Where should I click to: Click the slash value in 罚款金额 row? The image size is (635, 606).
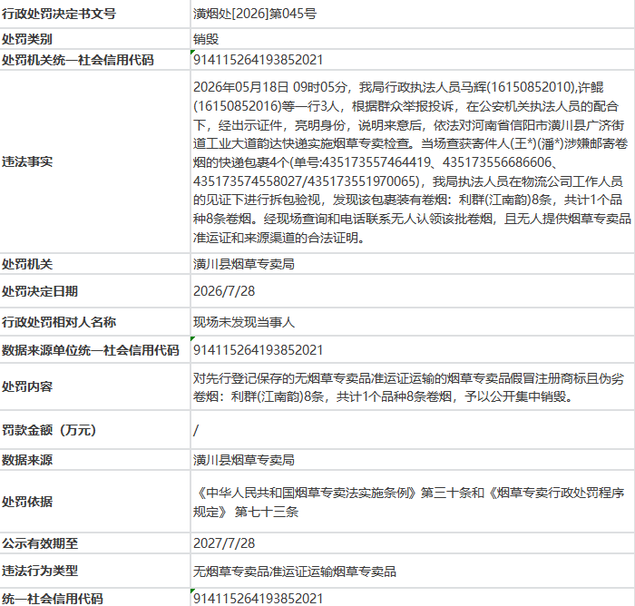pyautogui.click(x=196, y=430)
